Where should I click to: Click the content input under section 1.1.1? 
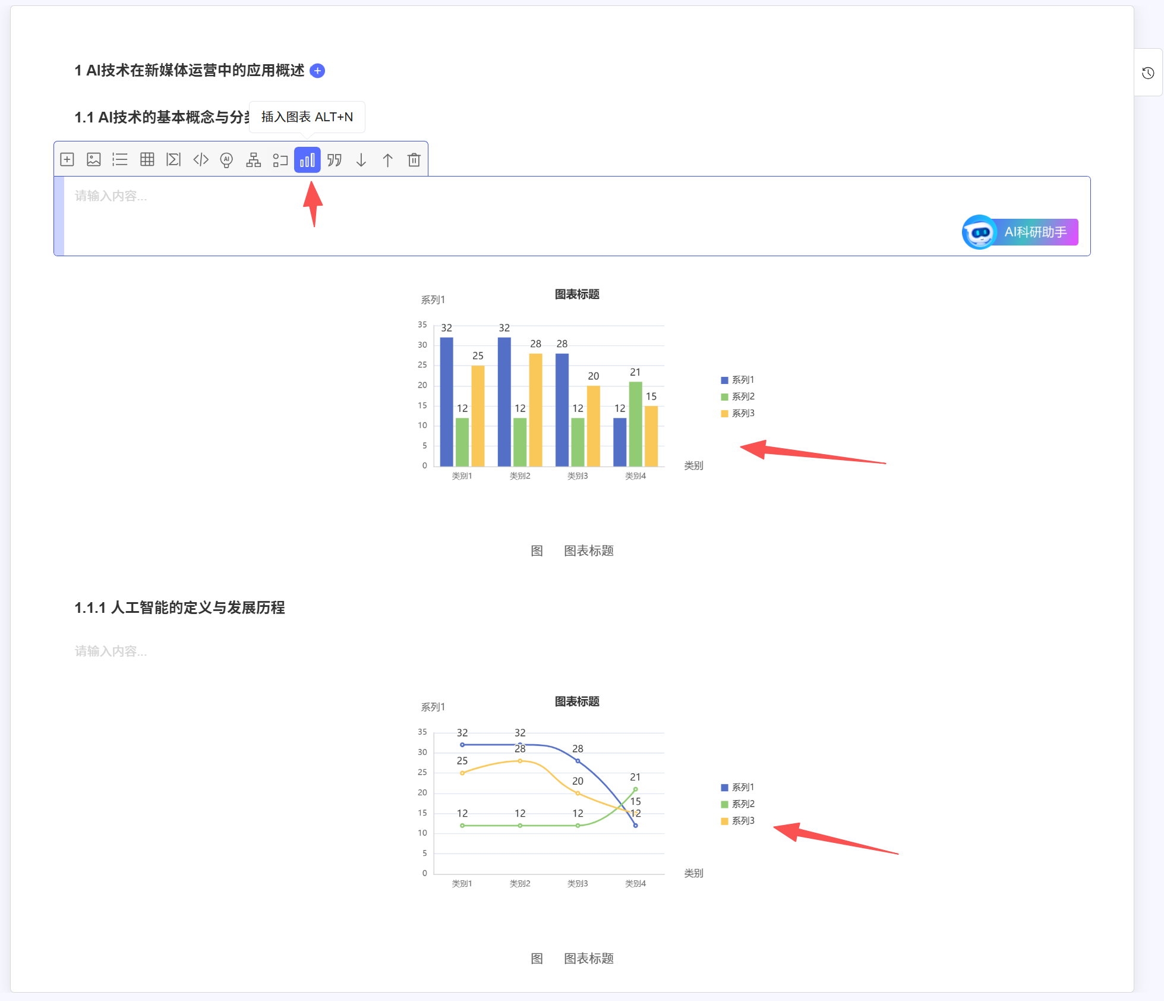click(111, 651)
